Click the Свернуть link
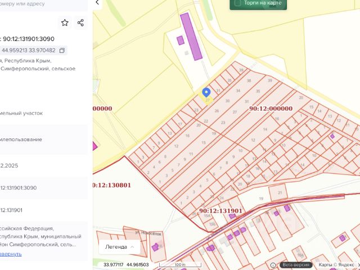The image size is (360, 270). 11,254
